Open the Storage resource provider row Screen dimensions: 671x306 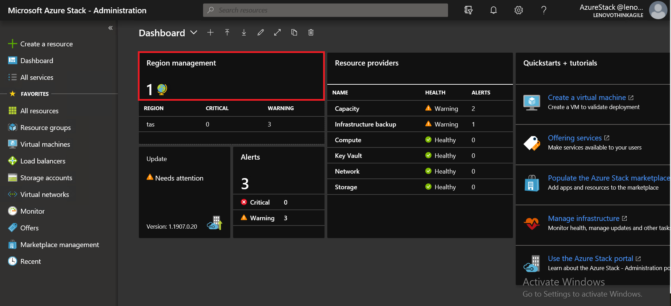pyautogui.click(x=420, y=187)
